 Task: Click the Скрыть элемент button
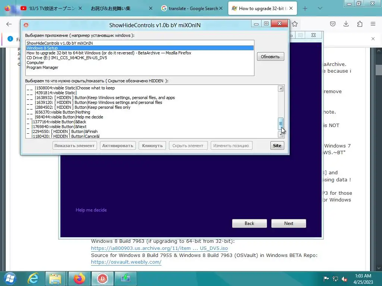(188, 146)
